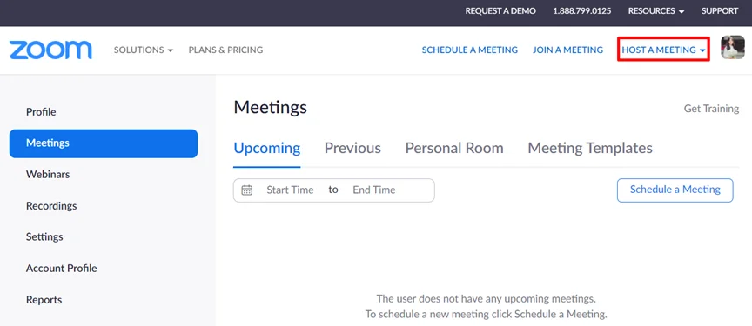The height and width of the screenshot is (326, 752).
Task: Open Settings in the sidebar
Action: [x=44, y=237]
